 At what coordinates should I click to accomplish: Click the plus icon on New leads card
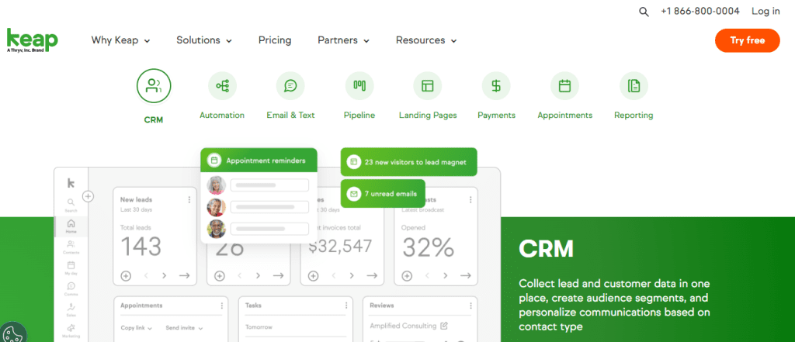click(x=126, y=275)
